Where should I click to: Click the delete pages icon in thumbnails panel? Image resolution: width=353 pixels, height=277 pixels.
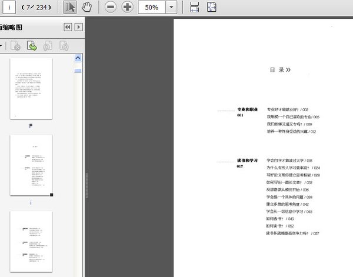point(16,45)
